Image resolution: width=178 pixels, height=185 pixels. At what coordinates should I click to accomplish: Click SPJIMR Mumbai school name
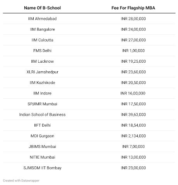[x=42, y=104]
